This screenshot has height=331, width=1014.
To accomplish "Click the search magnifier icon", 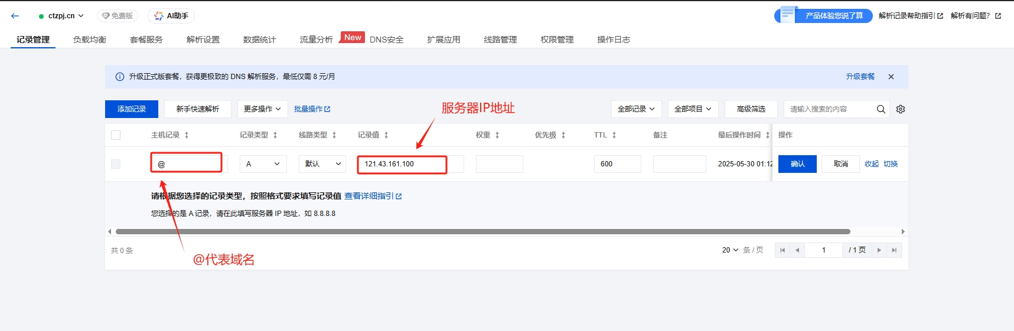I will tap(881, 109).
